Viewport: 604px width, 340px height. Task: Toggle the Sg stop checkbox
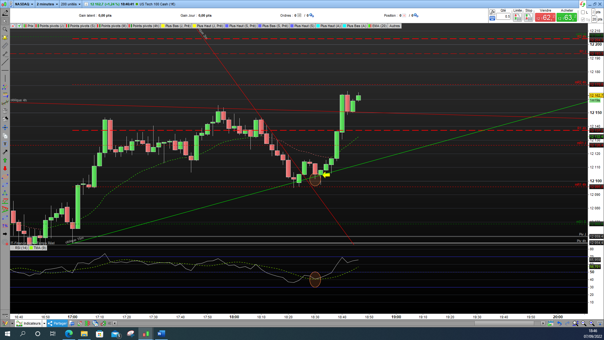583,20
